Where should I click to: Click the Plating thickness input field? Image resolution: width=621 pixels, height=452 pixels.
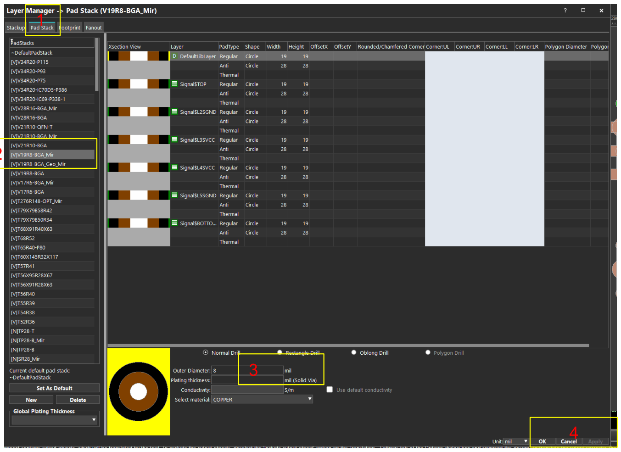[x=247, y=380]
